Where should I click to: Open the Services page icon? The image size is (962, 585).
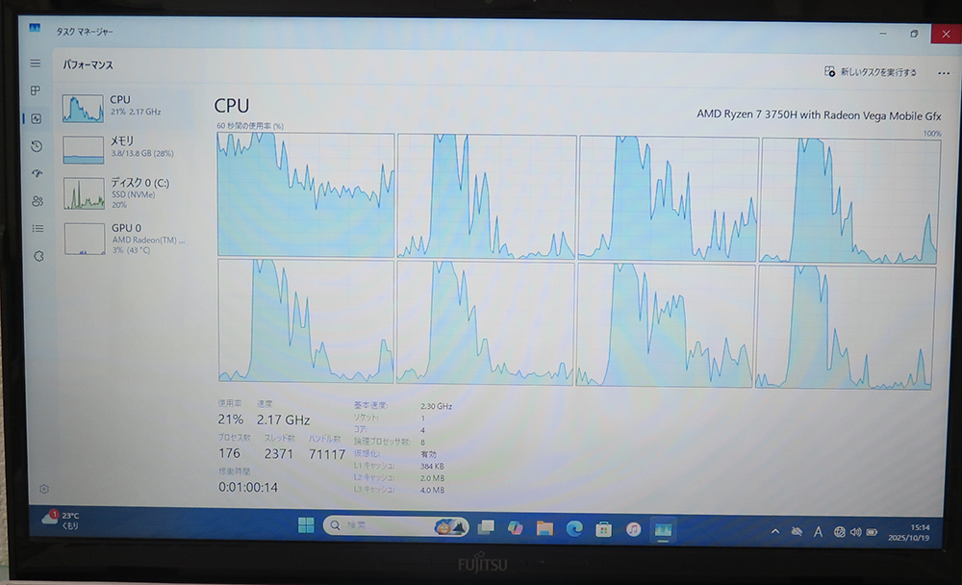(38, 256)
